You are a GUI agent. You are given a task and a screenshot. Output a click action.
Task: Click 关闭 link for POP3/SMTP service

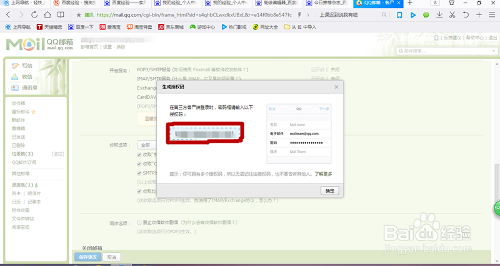pos(335,69)
